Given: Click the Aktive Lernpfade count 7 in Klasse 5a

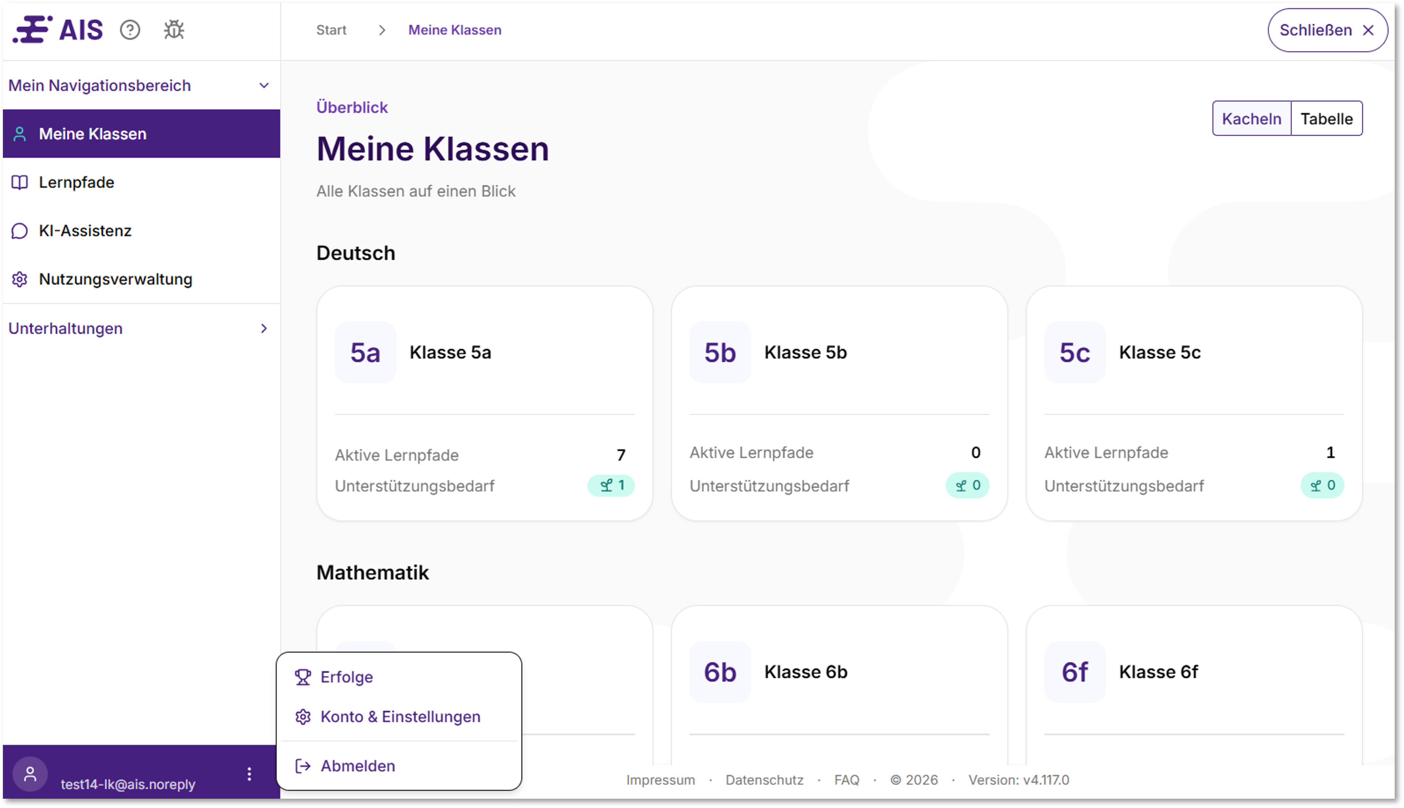Looking at the screenshot, I should coord(621,455).
